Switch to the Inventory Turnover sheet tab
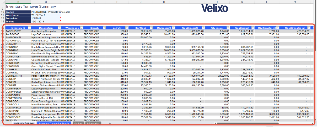This screenshot has height=127, width=317. [x=24, y=123]
